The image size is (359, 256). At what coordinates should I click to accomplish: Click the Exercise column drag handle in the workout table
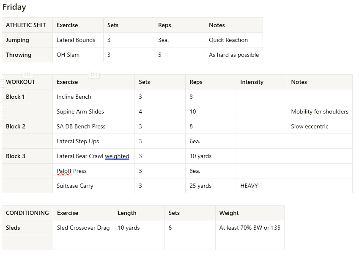94,75
